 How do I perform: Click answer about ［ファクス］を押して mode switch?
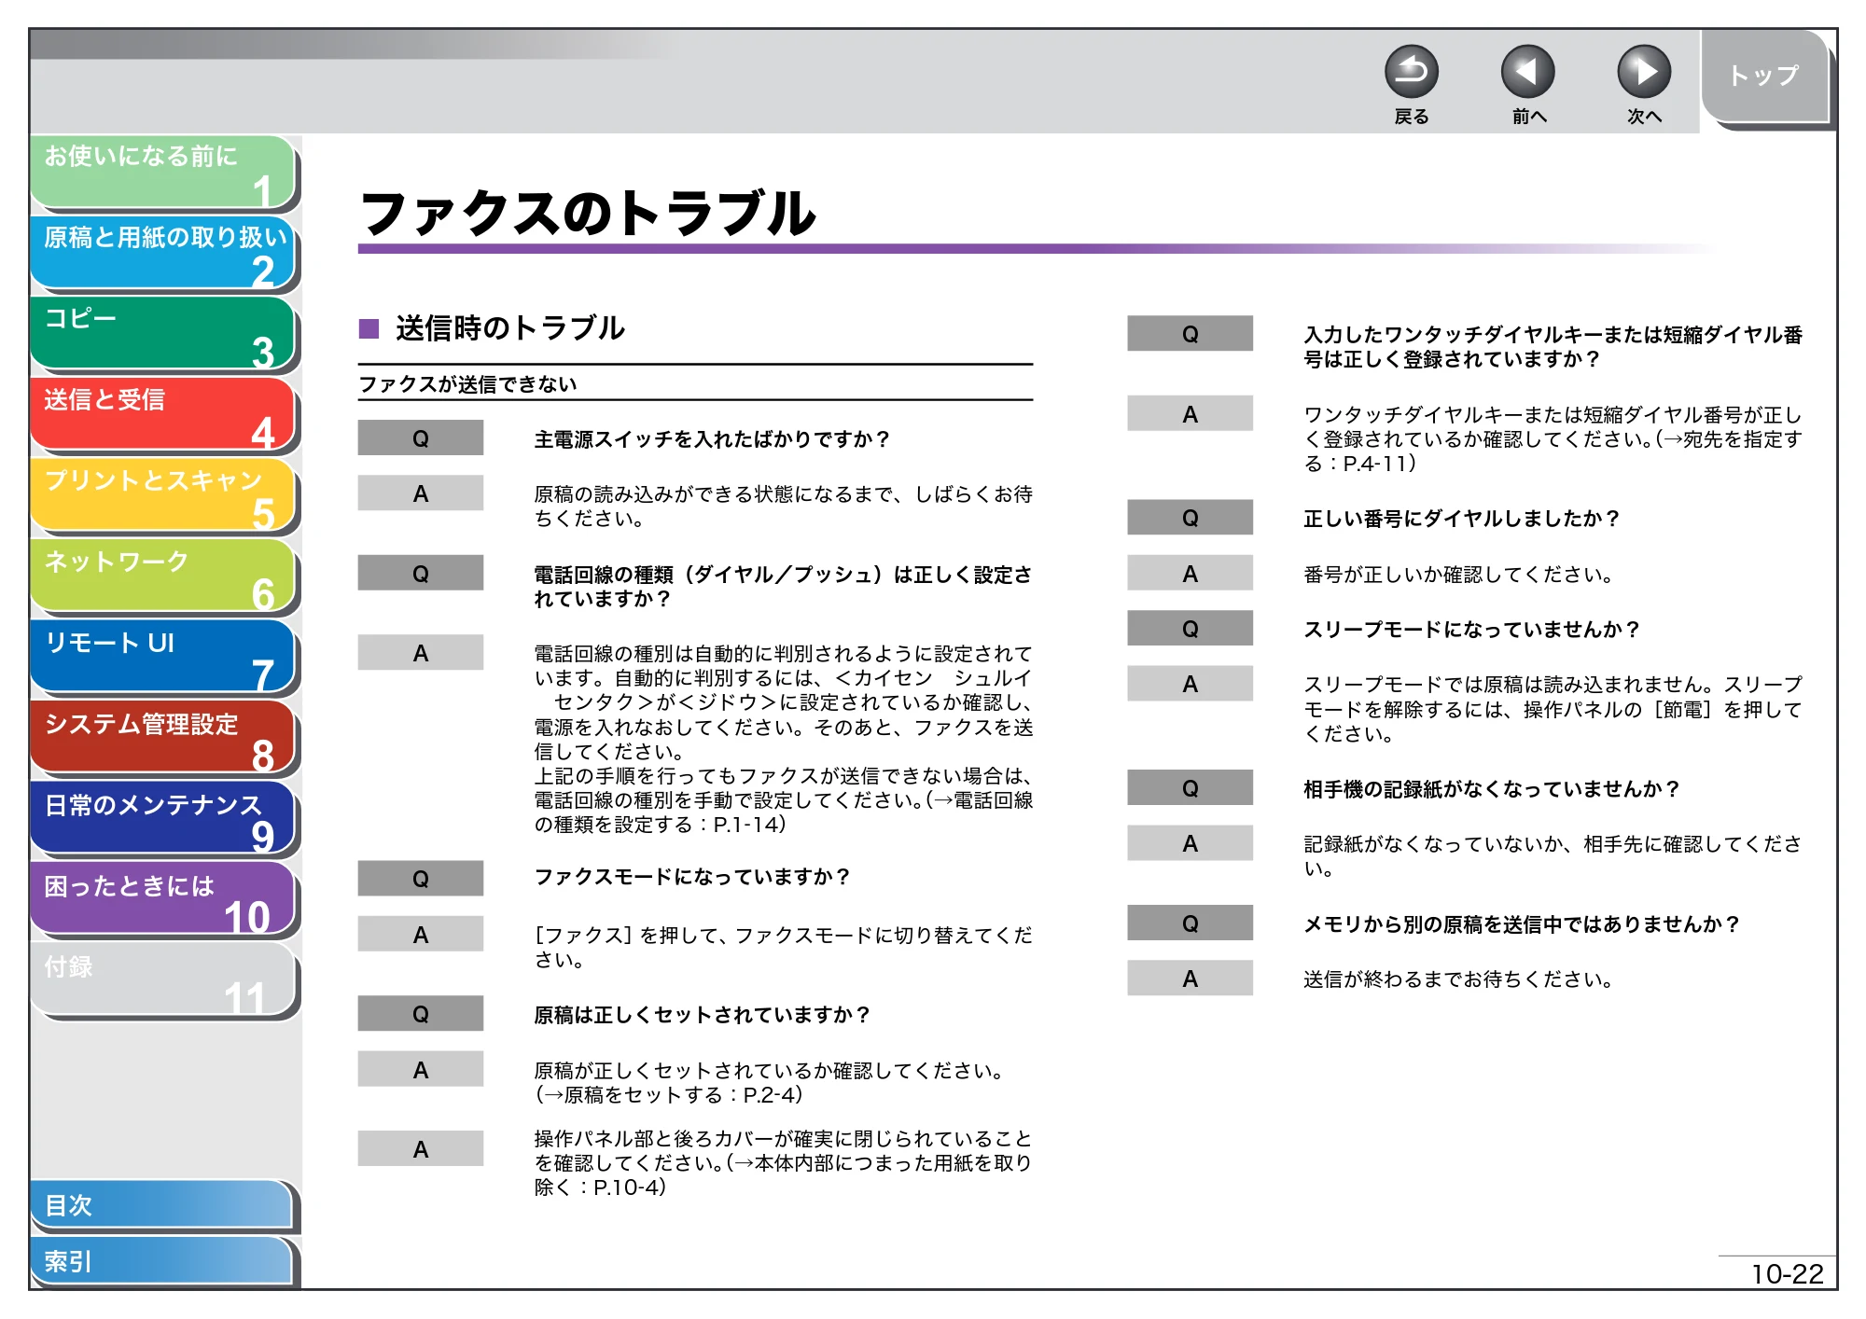pyautogui.click(x=783, y=947)
